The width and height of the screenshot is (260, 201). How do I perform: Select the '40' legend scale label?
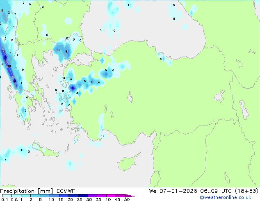click(108, 199)
